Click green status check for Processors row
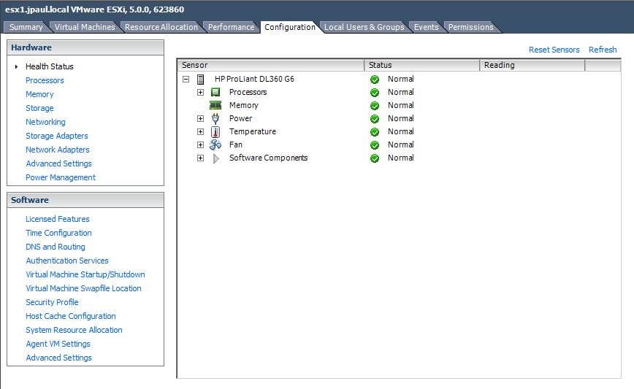This screenshot has height=389, width=634. [375, 93]
